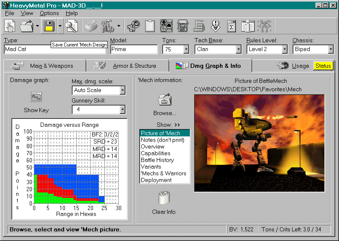Click the Clear Info trash can icon
339x241 pixels.
pos(164,198)
